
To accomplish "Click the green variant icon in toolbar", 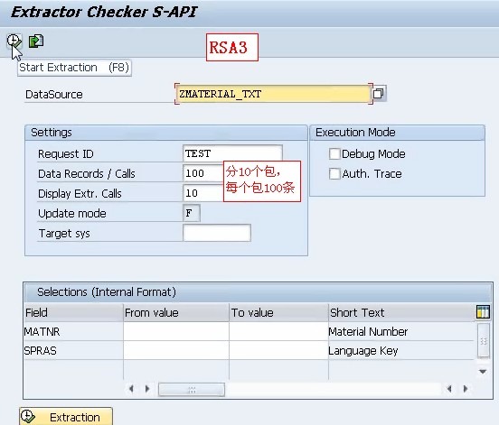I will click(36, 41).
